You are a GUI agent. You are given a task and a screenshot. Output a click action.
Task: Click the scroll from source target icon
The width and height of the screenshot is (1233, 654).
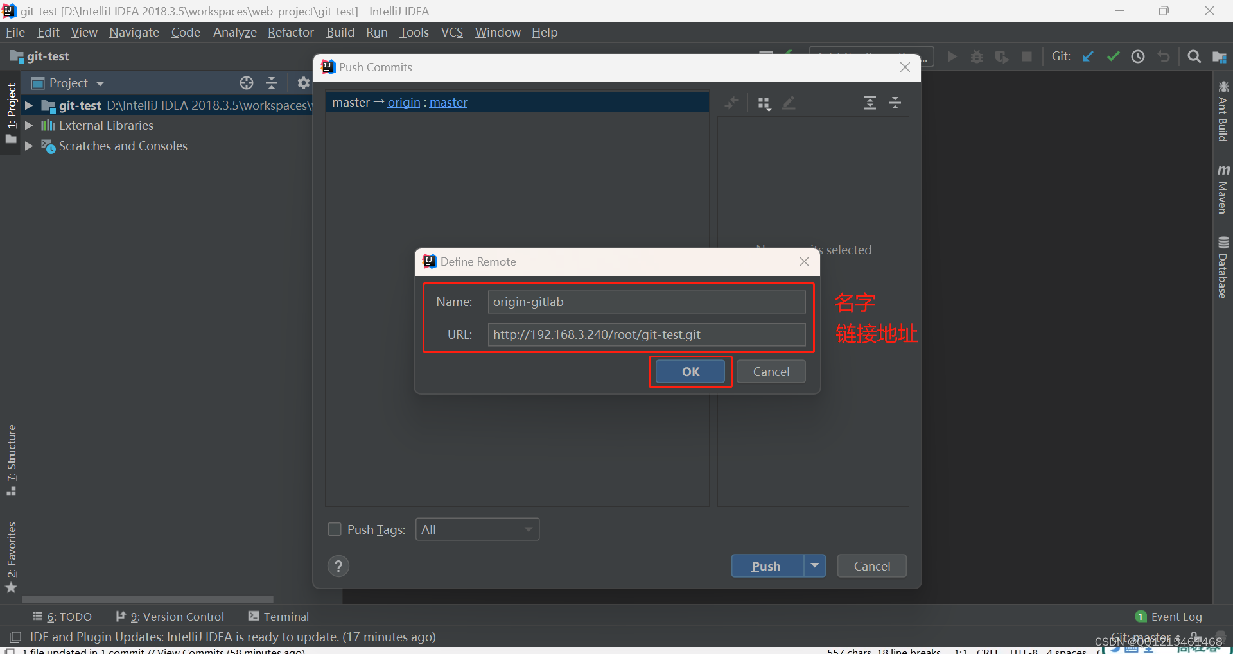click(x=247, y=83)
